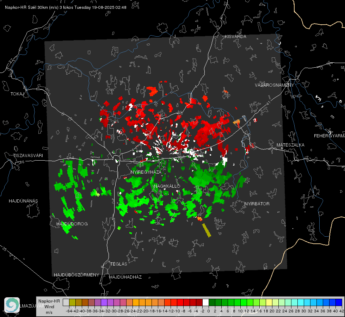Screen dimensions: 345x317
Task: Click the swirl logo icon at bottom left
Action: 12,305
